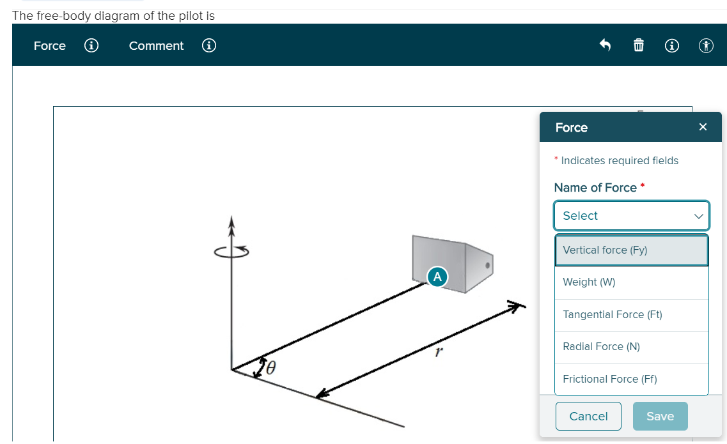This screenshot has height=444, width=727.
Task: Click the theta angle label on the diagram
Action: (271, 367)
